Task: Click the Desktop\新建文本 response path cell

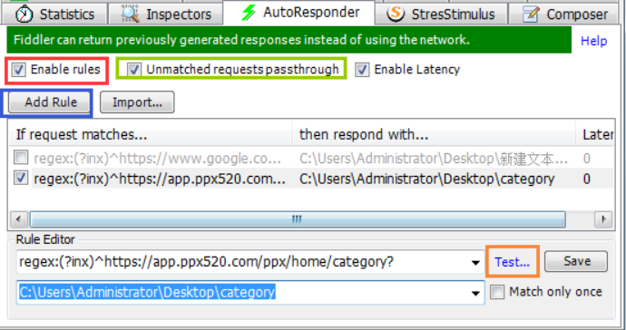Action: [x=434, y=159]
